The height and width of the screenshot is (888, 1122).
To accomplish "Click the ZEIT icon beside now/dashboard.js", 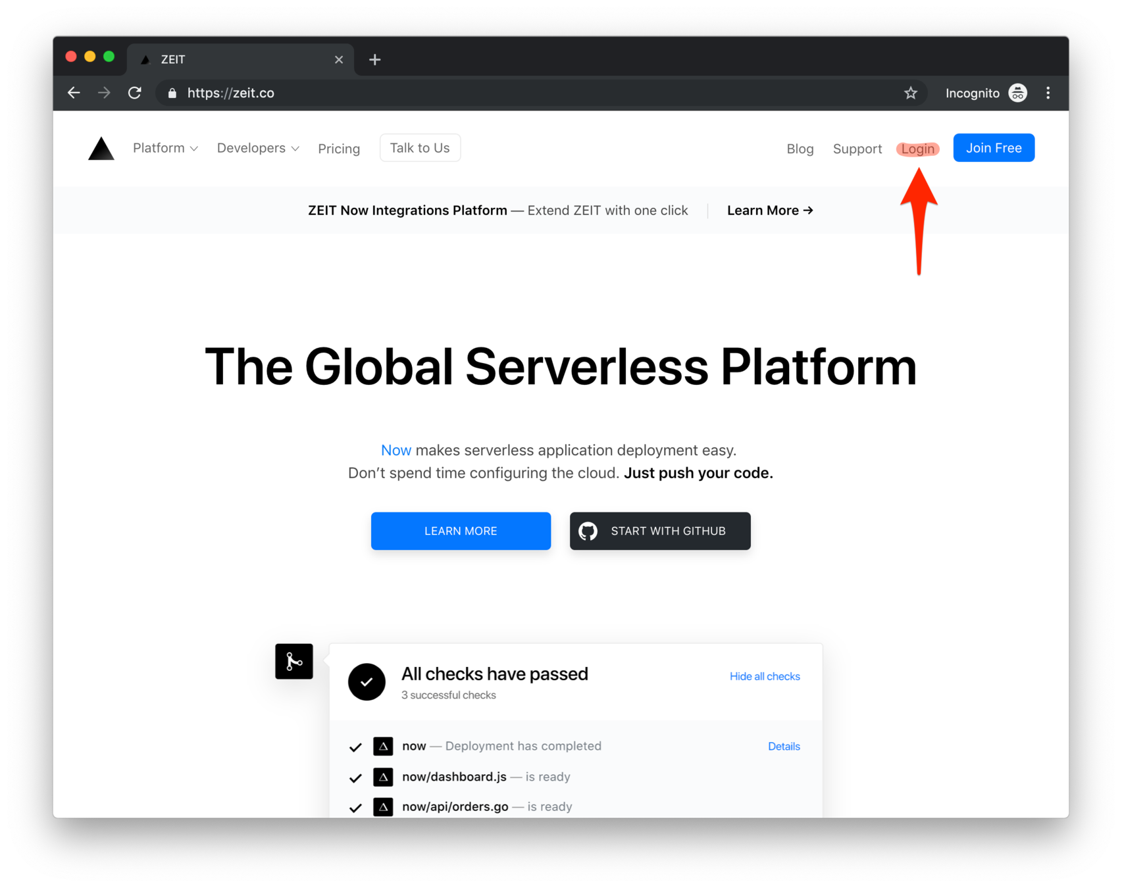I will 383,777.
